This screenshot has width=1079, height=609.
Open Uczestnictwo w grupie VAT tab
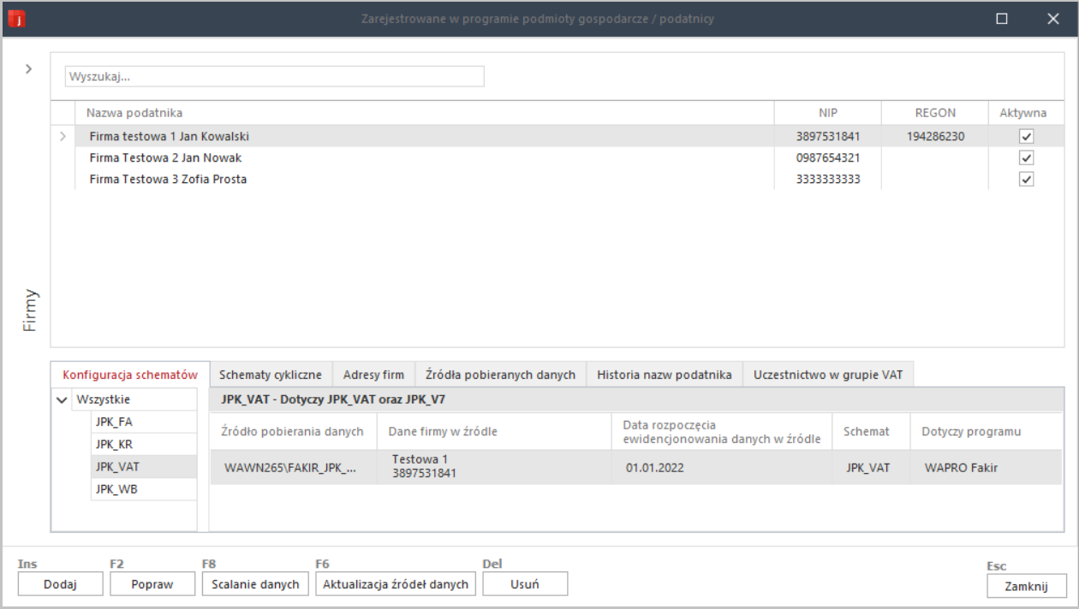pos(827,374)
